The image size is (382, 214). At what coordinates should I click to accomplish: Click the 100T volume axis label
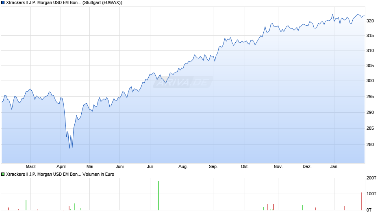point(371,194)
